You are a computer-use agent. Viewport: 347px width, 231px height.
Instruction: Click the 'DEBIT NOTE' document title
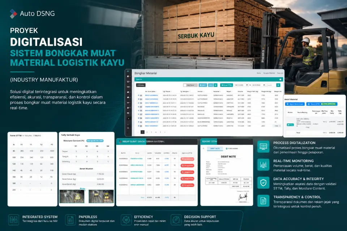point(228,157)
